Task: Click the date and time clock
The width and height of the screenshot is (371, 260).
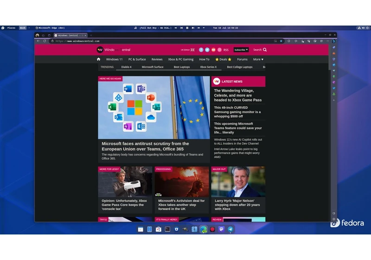Action: tap(225, 28)
